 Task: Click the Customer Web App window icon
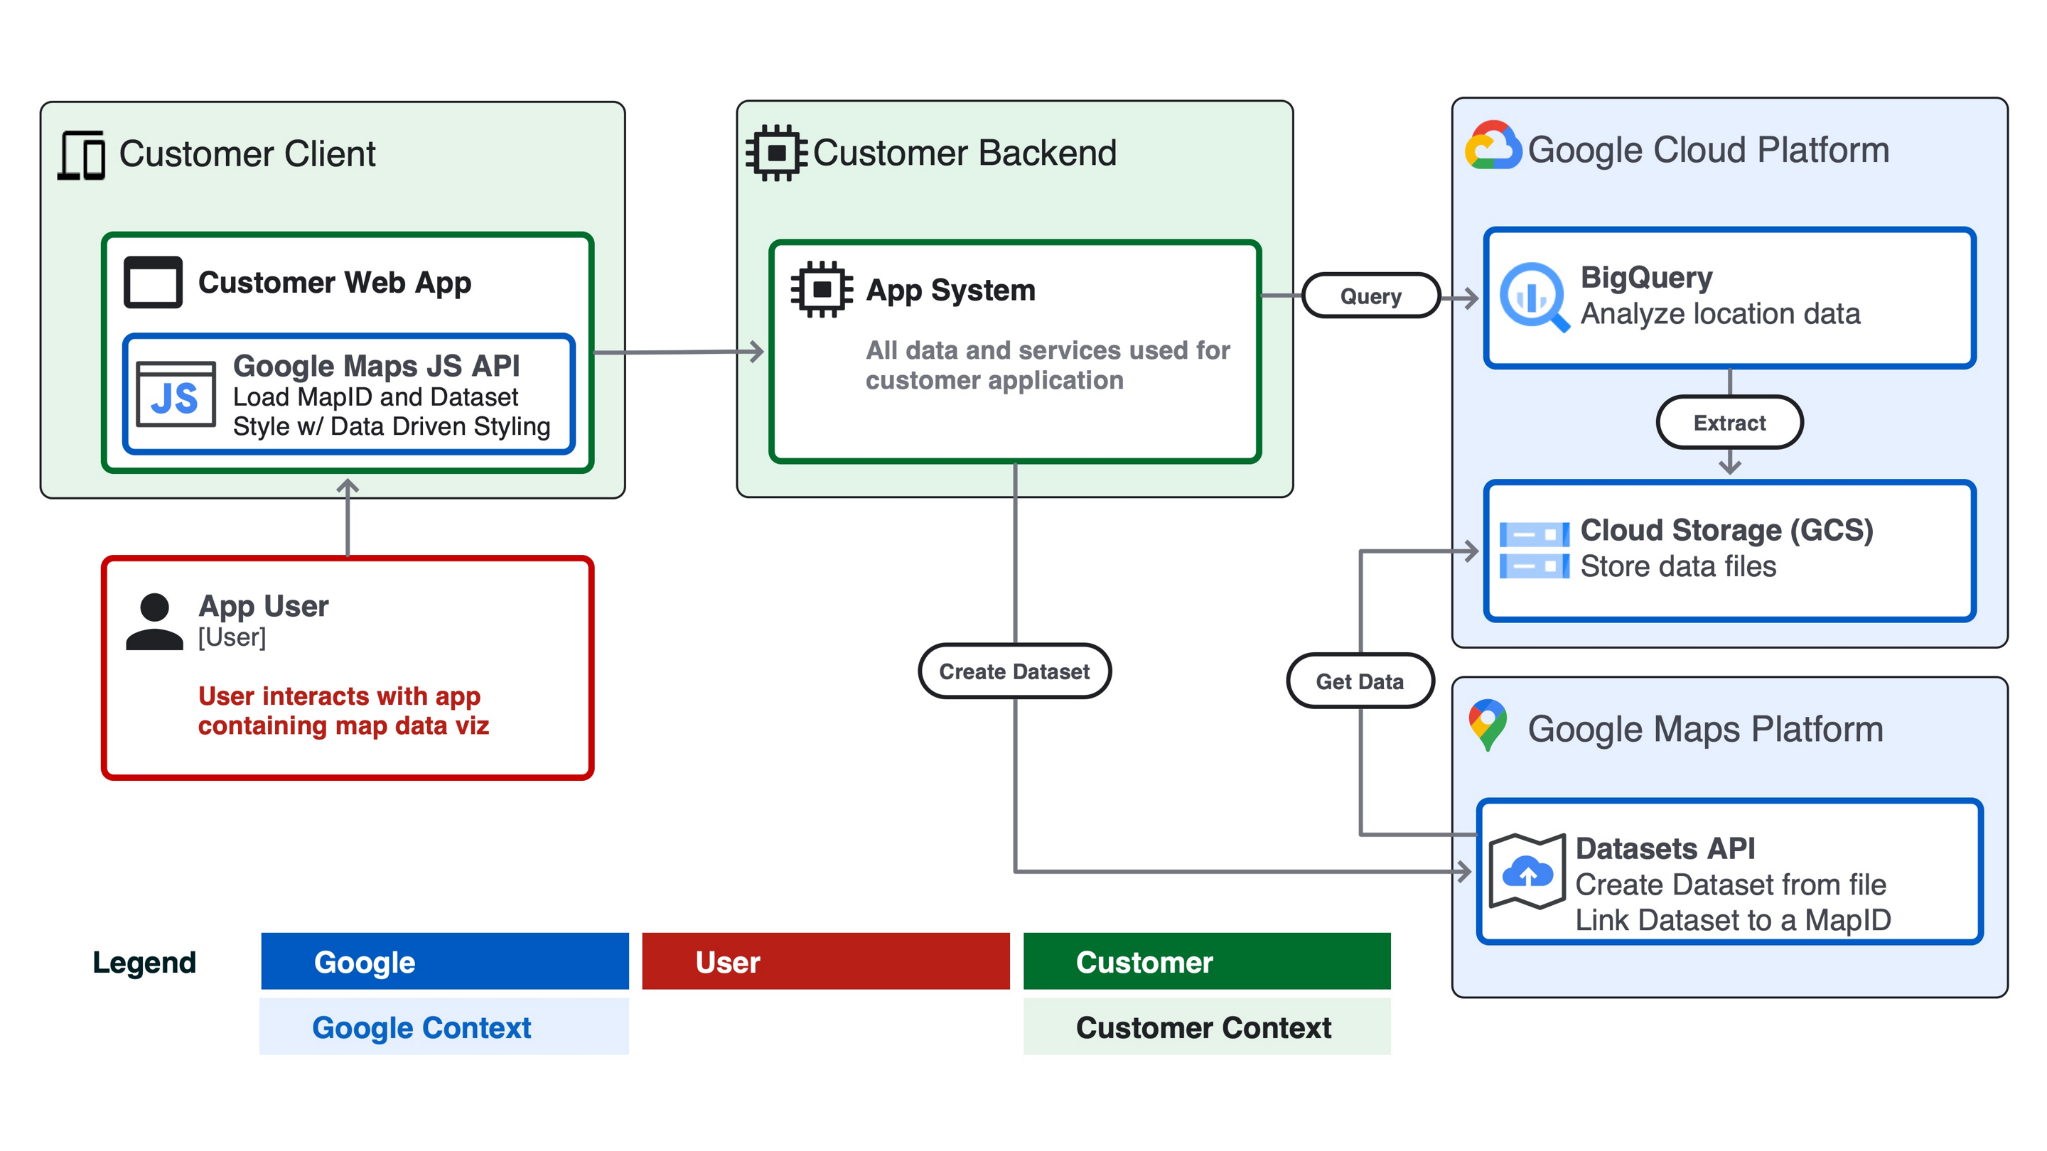153,282
